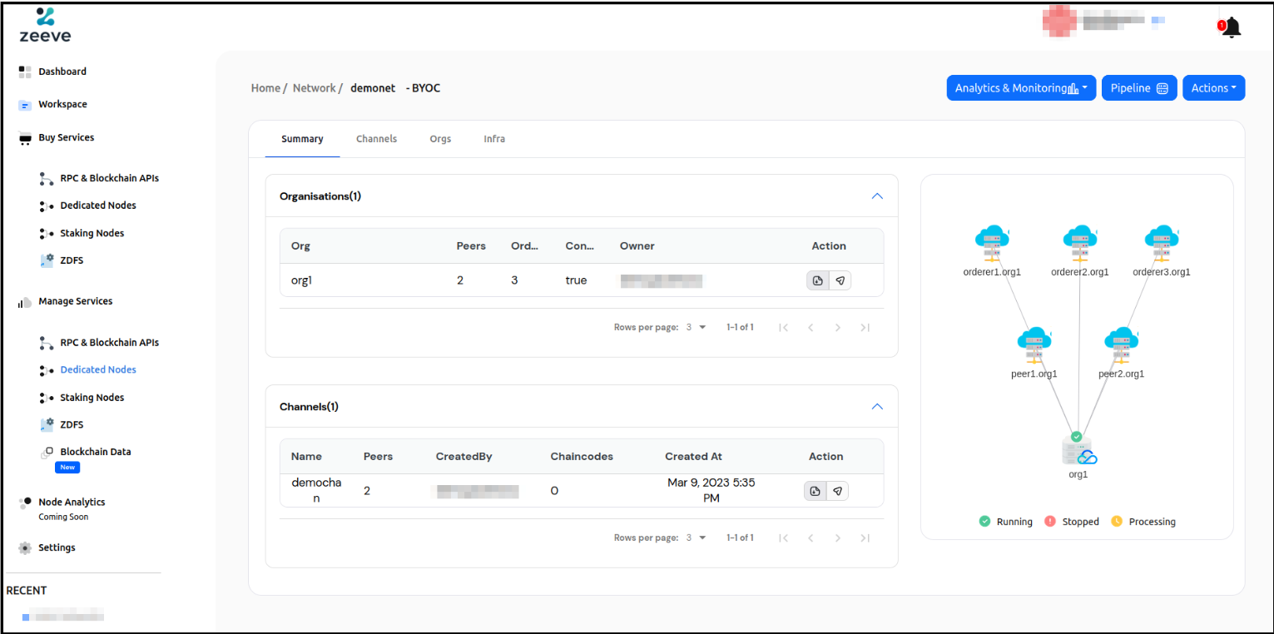Open the Actions dropdown menu
The image size is (1274, 634).
pyautogui.click(x=1212, y=88)
